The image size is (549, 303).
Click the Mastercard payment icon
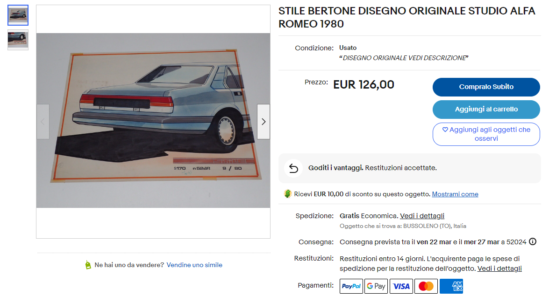(426, 286)
